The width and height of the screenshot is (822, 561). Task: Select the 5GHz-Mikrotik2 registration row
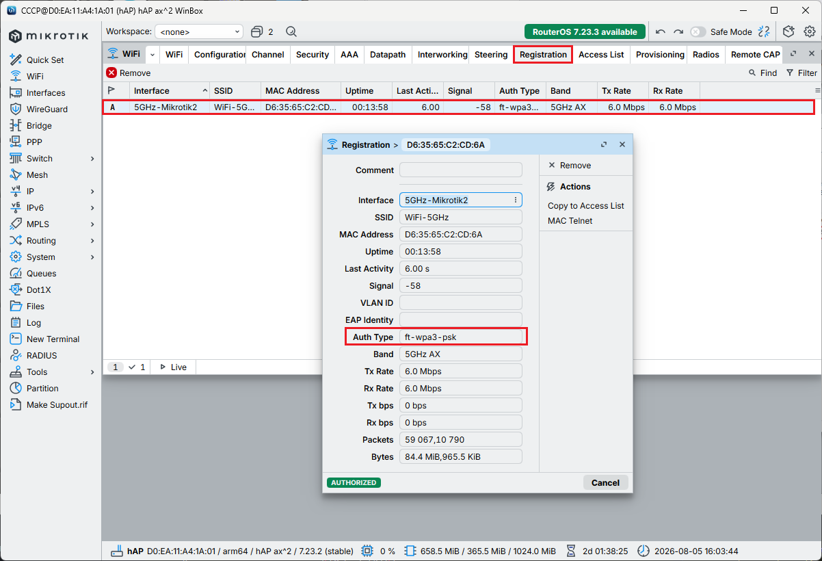(x=458, y=107)
